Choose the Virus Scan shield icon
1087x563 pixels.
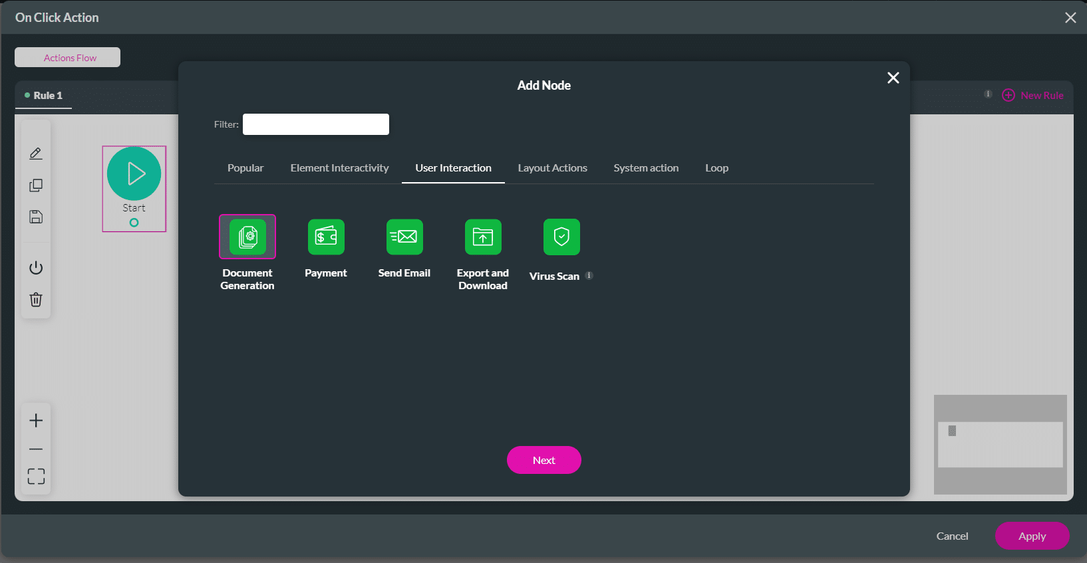click(561, 237)
